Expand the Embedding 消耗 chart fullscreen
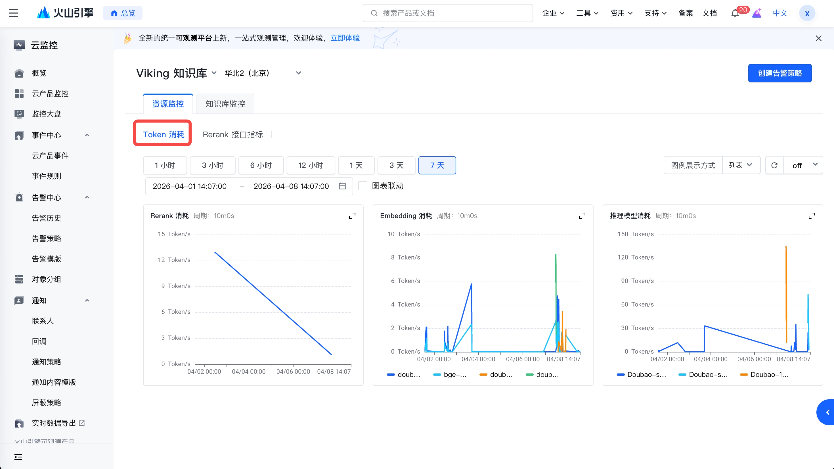This screenshot has width=834, height=469. [x=582, y=216]
